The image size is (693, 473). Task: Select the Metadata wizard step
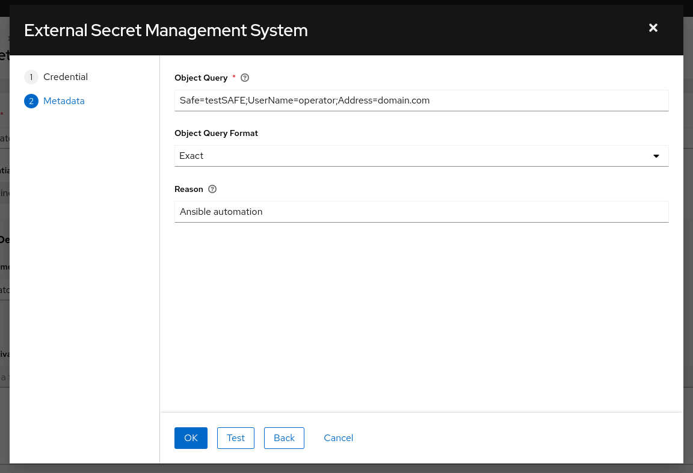64,101
